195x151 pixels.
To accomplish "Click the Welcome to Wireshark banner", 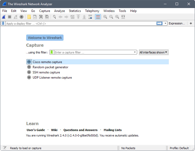I will pos(45,38).
